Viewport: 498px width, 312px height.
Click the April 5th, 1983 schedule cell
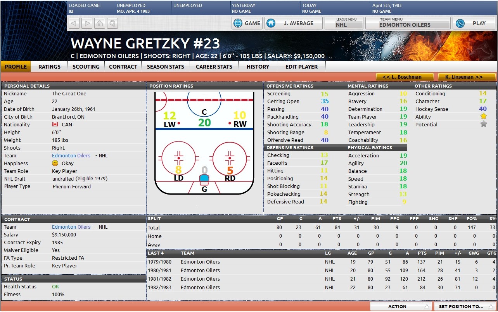tap(433, 9)
